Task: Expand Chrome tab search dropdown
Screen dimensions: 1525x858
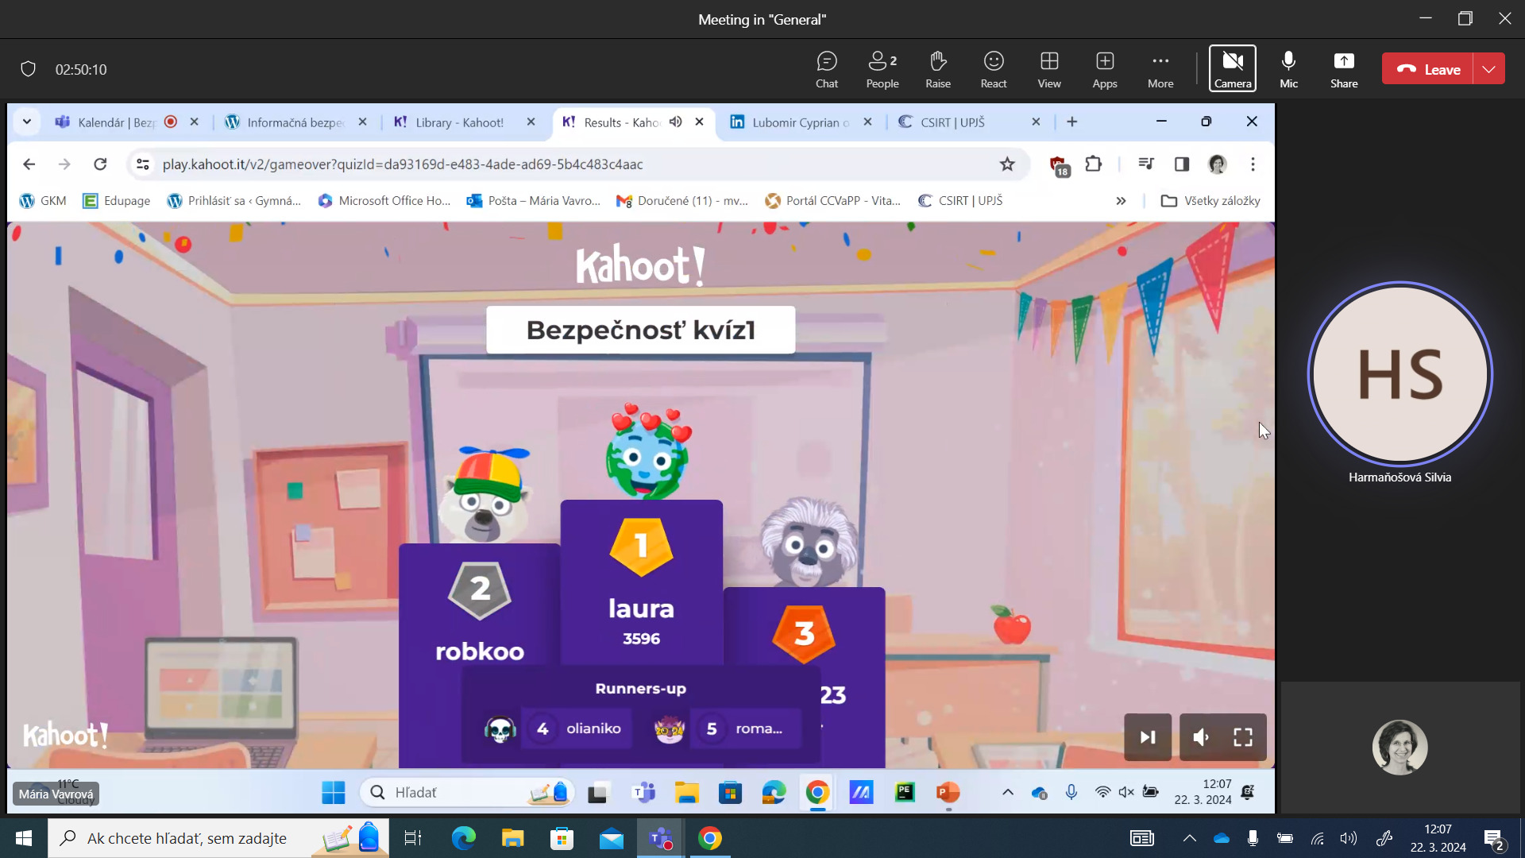Action: [26, 122]
